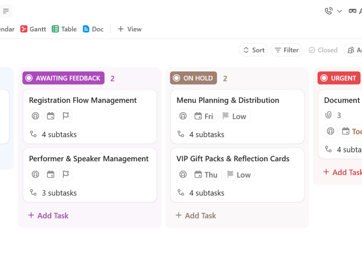362x271 pixels.
Task: Add a new view with + View
Action: (130, 29)
